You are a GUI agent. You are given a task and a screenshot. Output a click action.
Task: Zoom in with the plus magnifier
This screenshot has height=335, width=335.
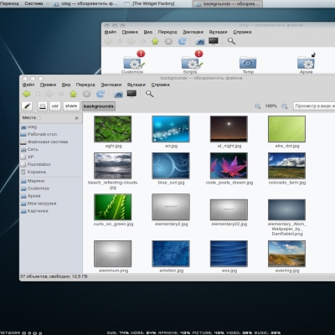pos(284,106)
